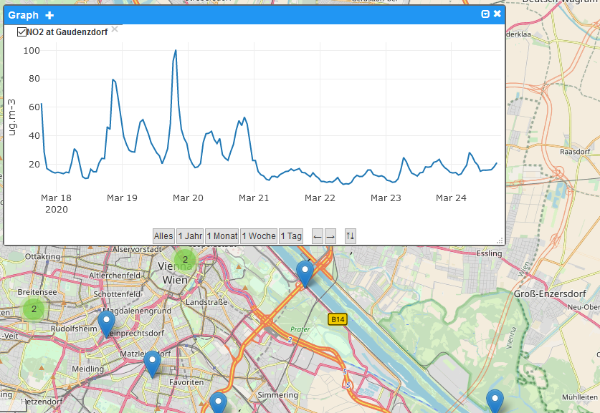Click the B14 road shield on map
The image size is (600, 413).
pyautogui.click(x=338, y=319)
